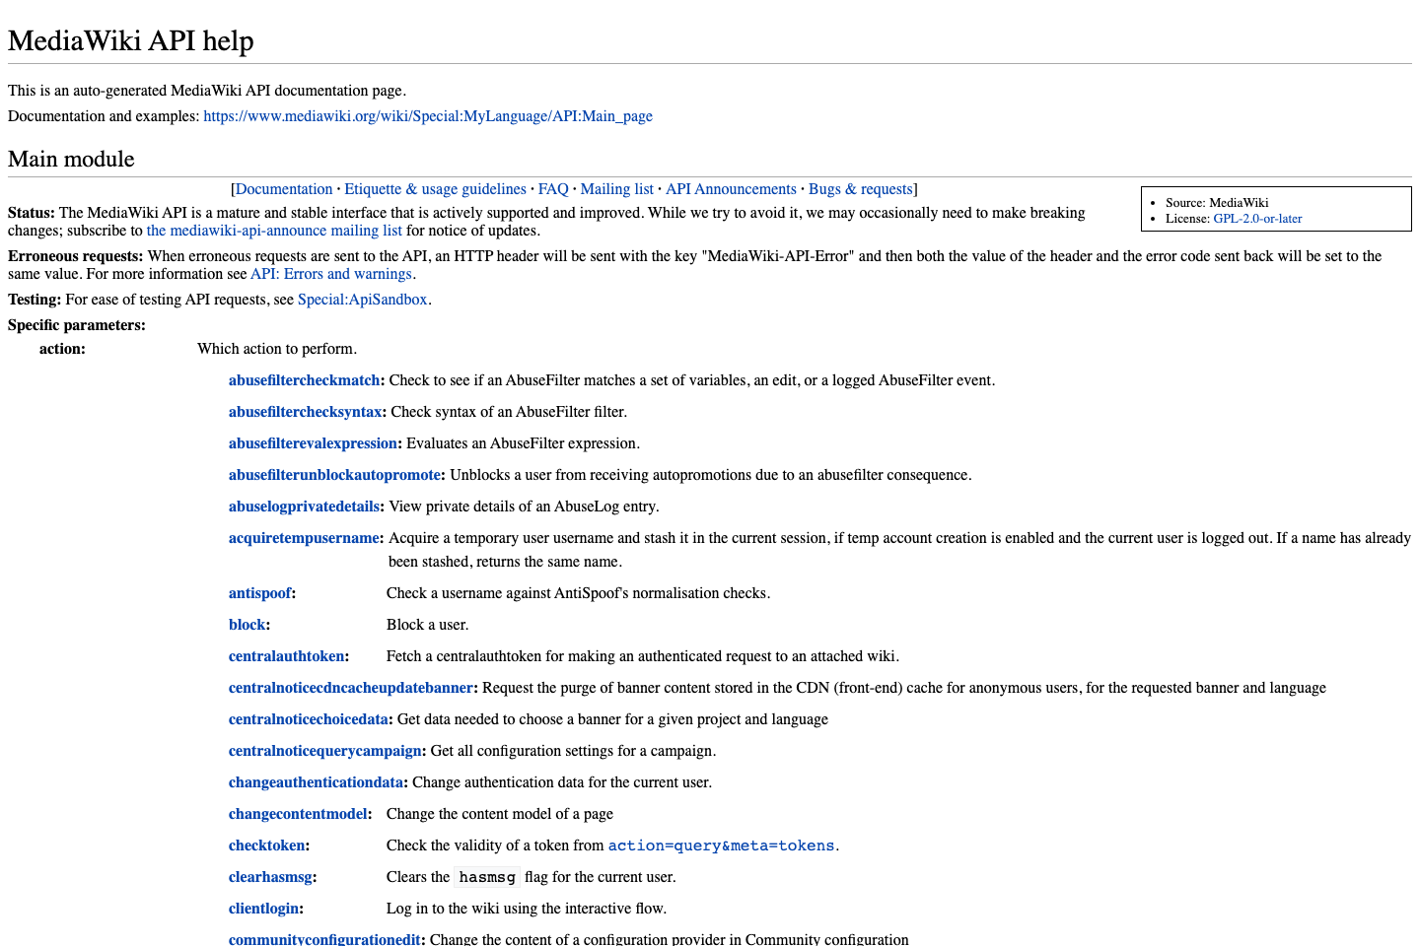Image resolution: width=1420 pixels, height=946 pixels.
Task: View API Announcements
Action: (x=731, y=188)
